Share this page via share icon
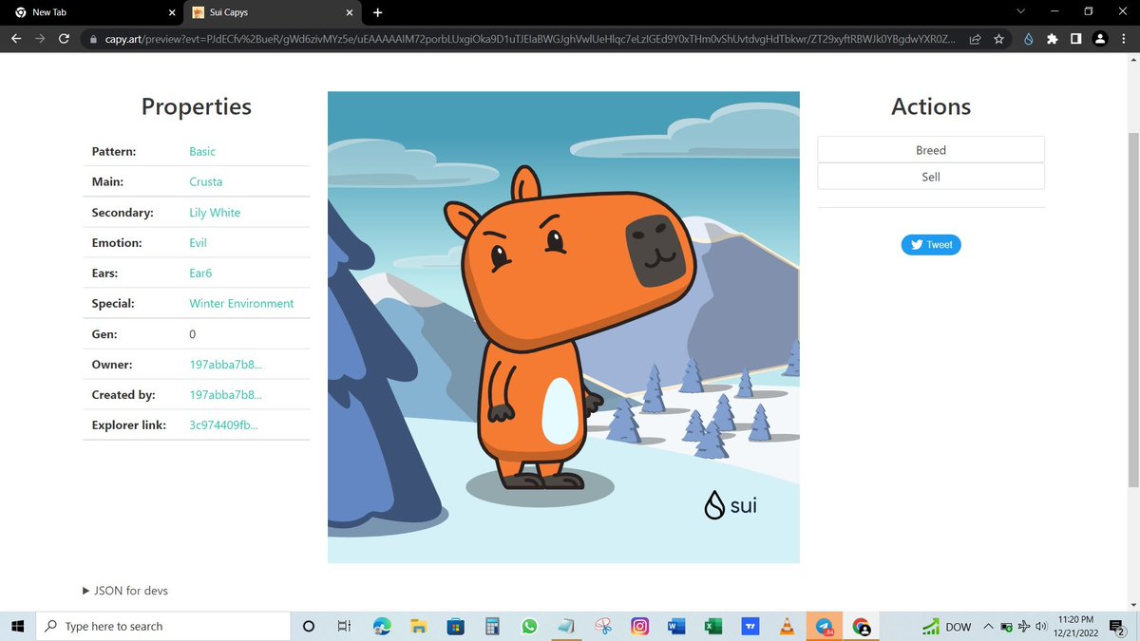The image size is (1140, 641). [975, 39]
